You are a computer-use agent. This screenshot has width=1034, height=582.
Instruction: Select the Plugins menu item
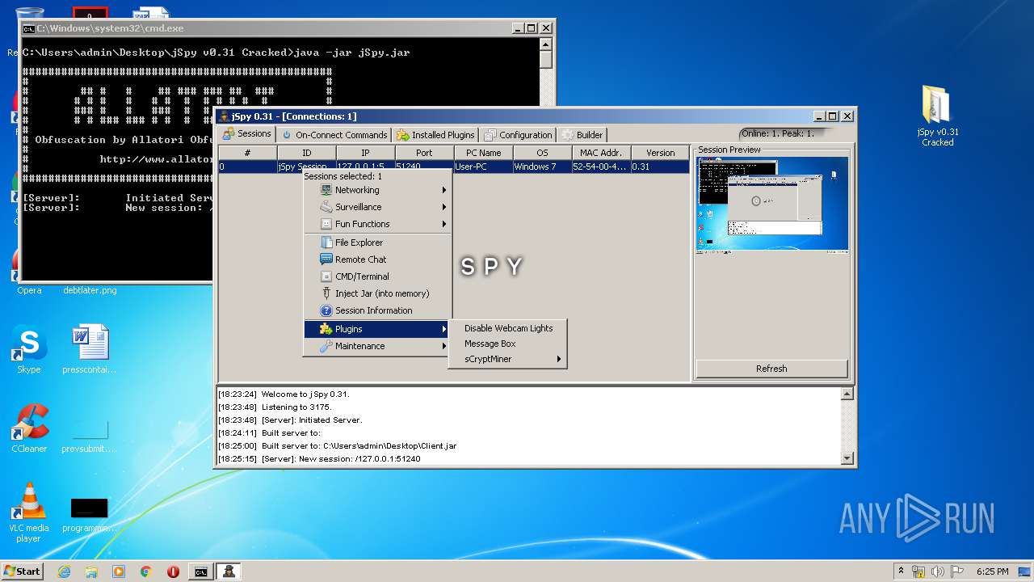pos(377,329)
